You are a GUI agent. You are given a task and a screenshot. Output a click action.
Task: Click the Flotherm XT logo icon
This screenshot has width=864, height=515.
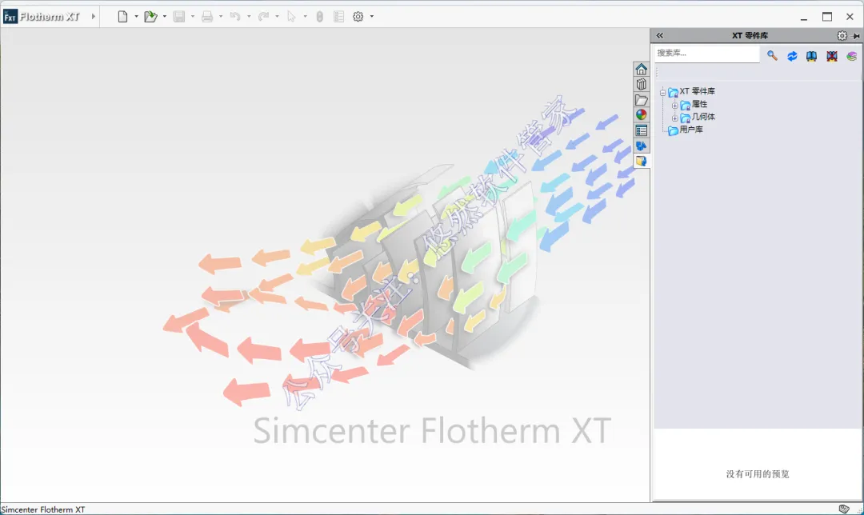pyautogui.click(x=10, y=17)
